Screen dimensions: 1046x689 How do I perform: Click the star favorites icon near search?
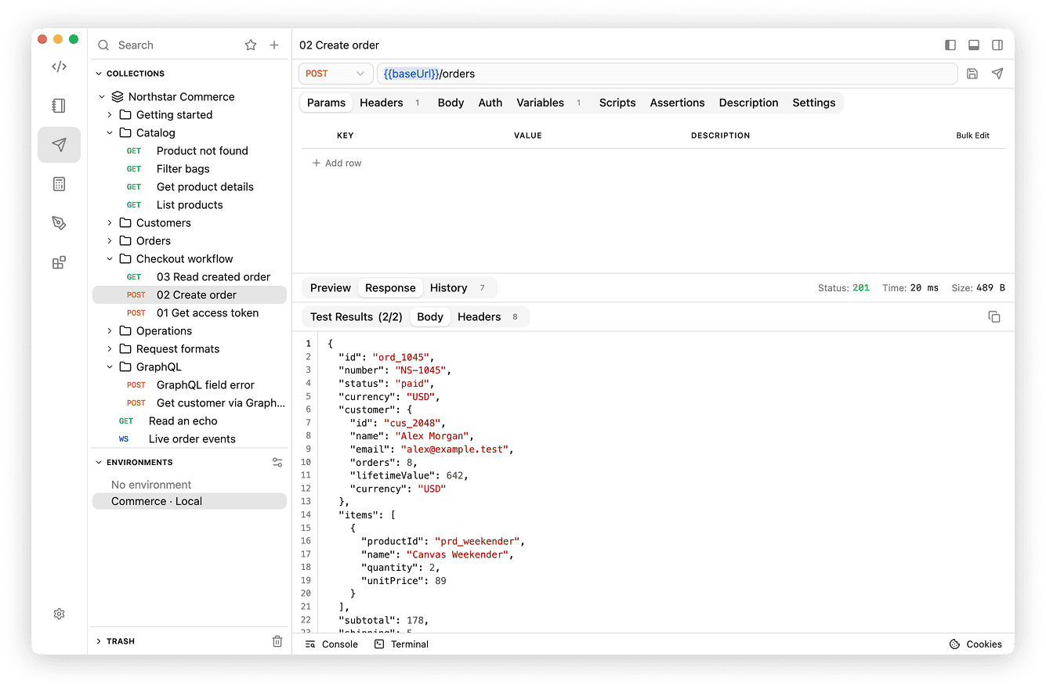coord(251,45)
